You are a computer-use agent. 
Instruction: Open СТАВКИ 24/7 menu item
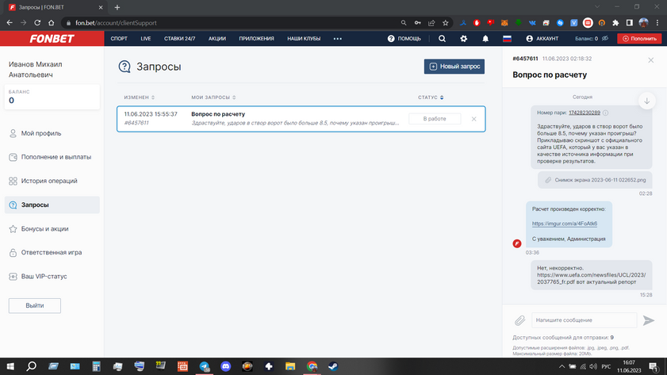(179, 39)
